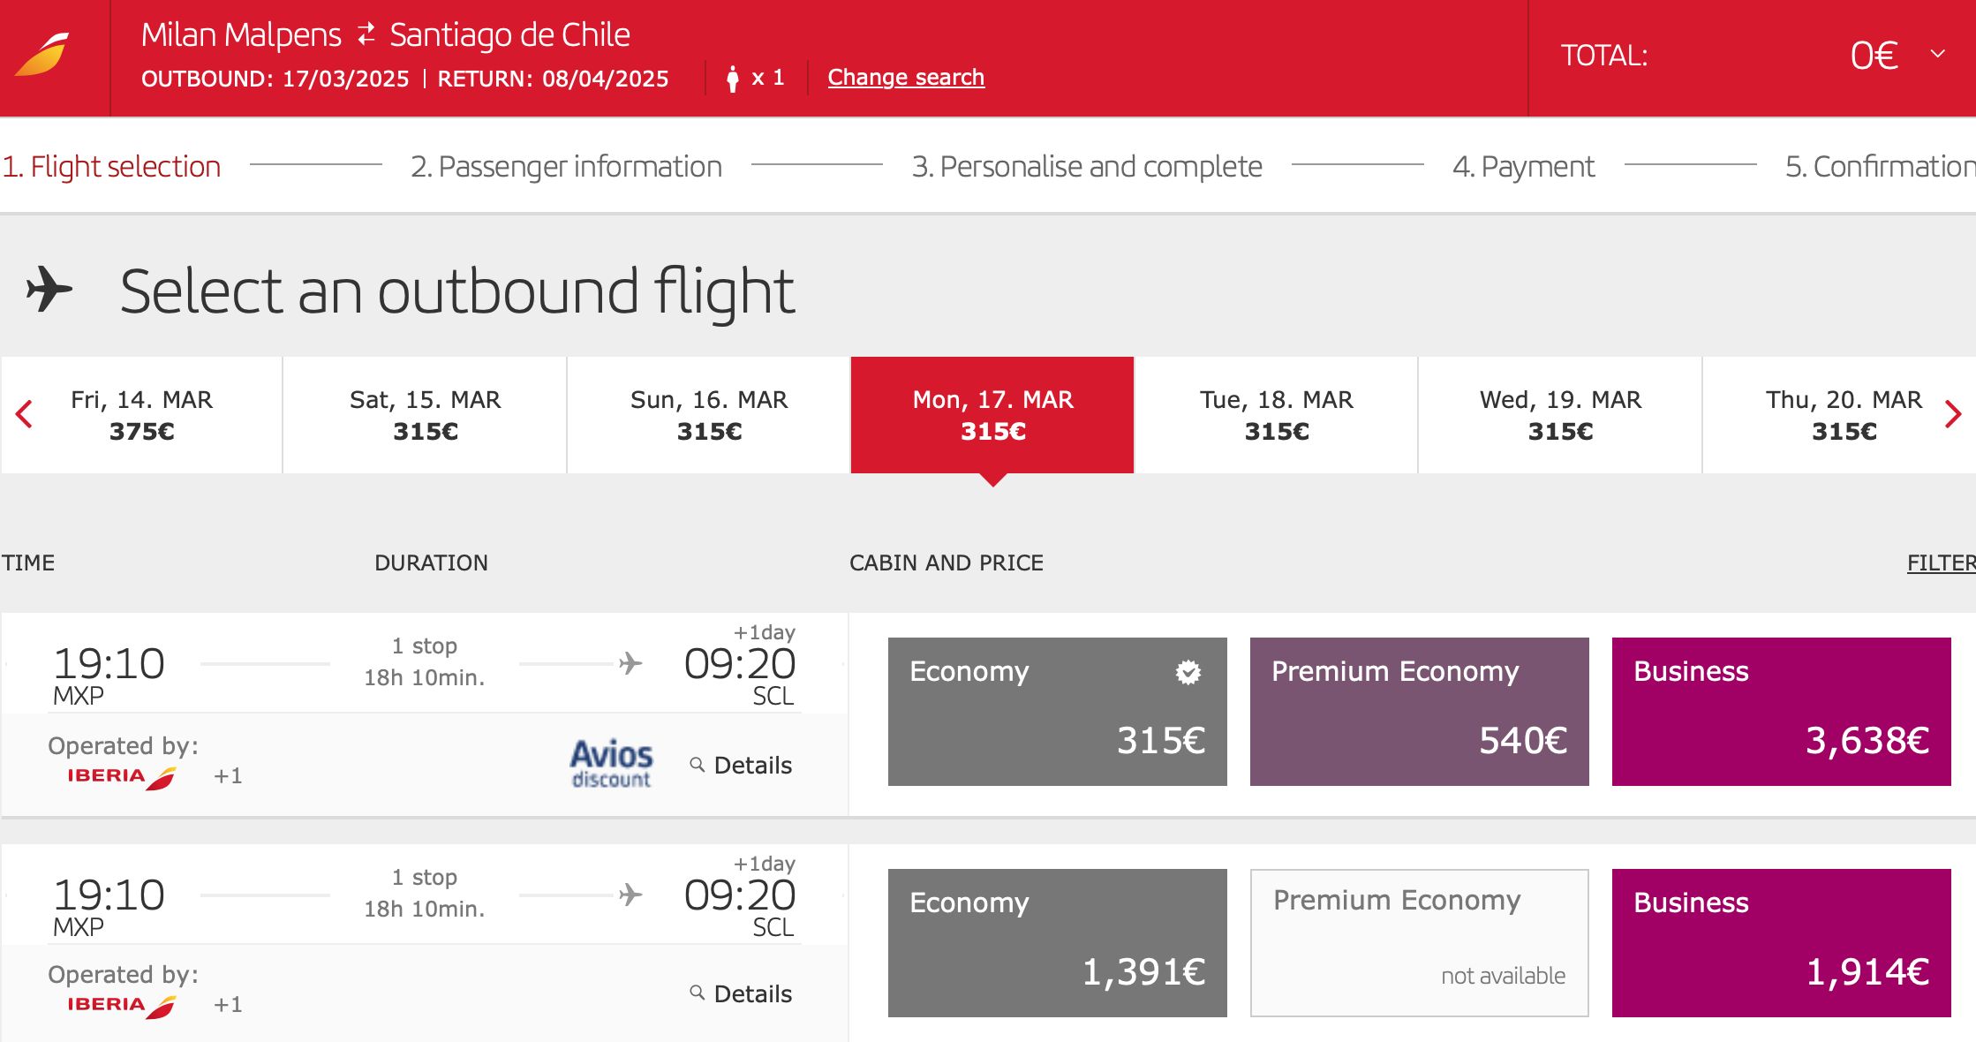Click the magnifier icon for first flight details
1976x1042 pixels.
pyautogui.click(x=698, y=765)
